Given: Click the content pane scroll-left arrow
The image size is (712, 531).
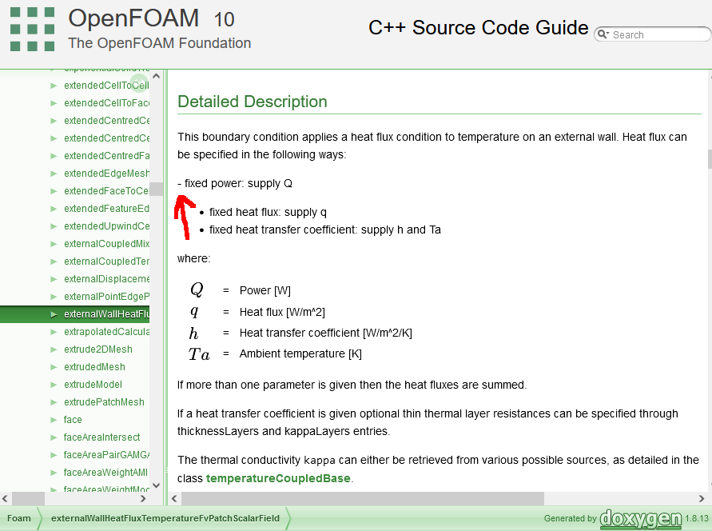Looking at the screenshot, I should tap(174, 499).
